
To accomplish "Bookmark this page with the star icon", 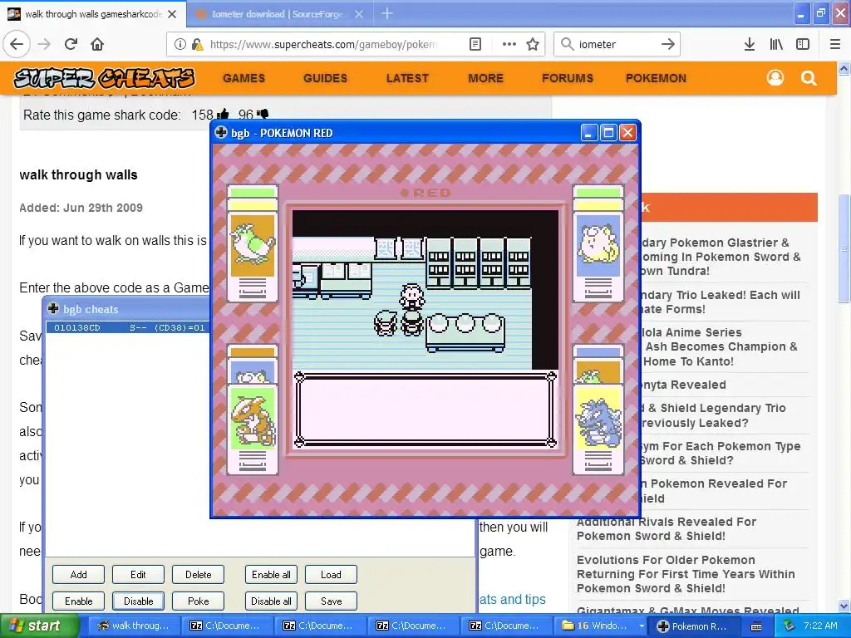I will pos(533,44).
